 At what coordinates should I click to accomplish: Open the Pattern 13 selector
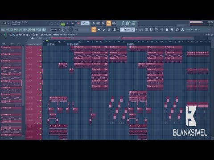point(128,30)
